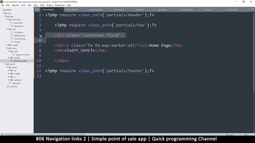Image resolution: width=255 pixels, height=143 pixels.
Task: Open signup.view.php in the sidebar
Action: click(22, 55)
